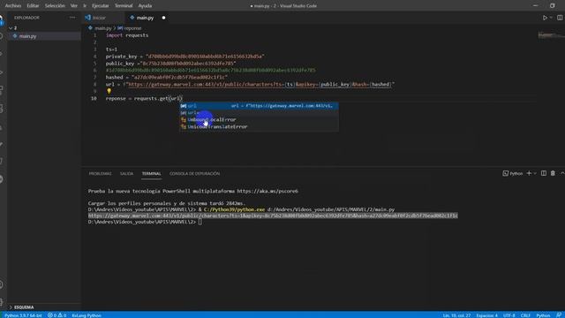Image resolution: width=565 pixels, height=318 pixels.
Task: Click the Kolang Python status bar item
Action: (x=87, y=315)
